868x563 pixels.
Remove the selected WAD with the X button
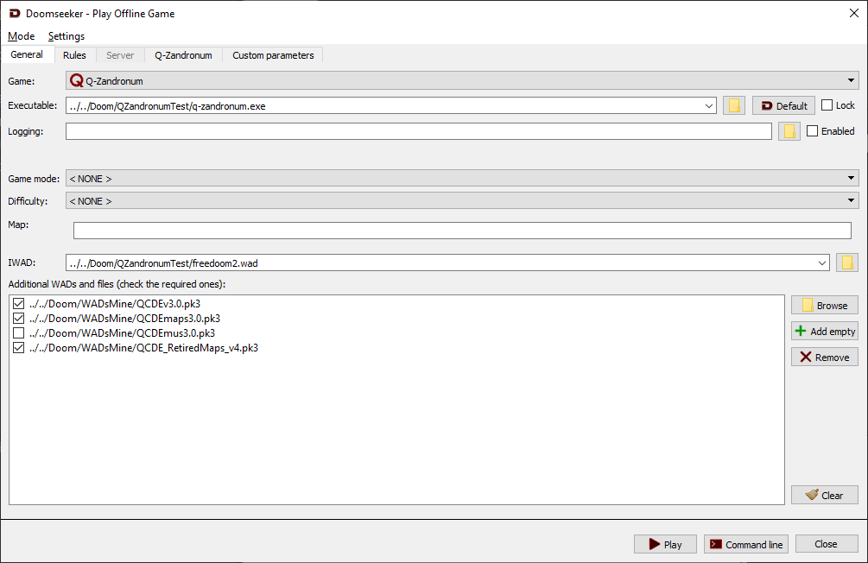[x=824, y=357]
